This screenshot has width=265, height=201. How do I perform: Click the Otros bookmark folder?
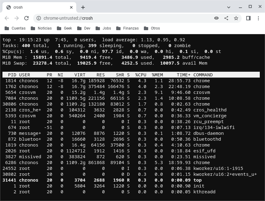[x=152, y=28]
